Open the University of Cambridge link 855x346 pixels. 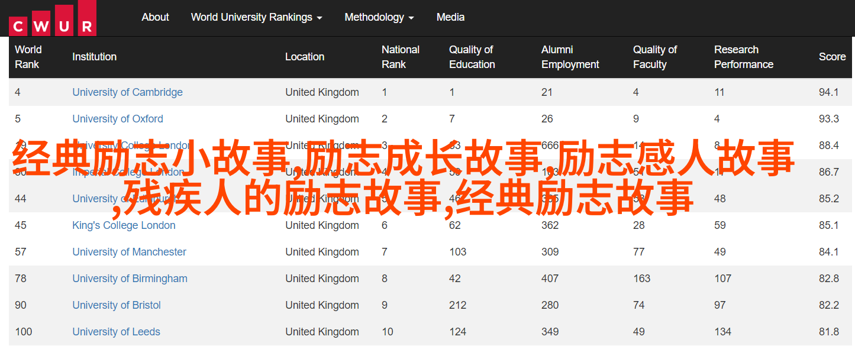tap(127, 92)
